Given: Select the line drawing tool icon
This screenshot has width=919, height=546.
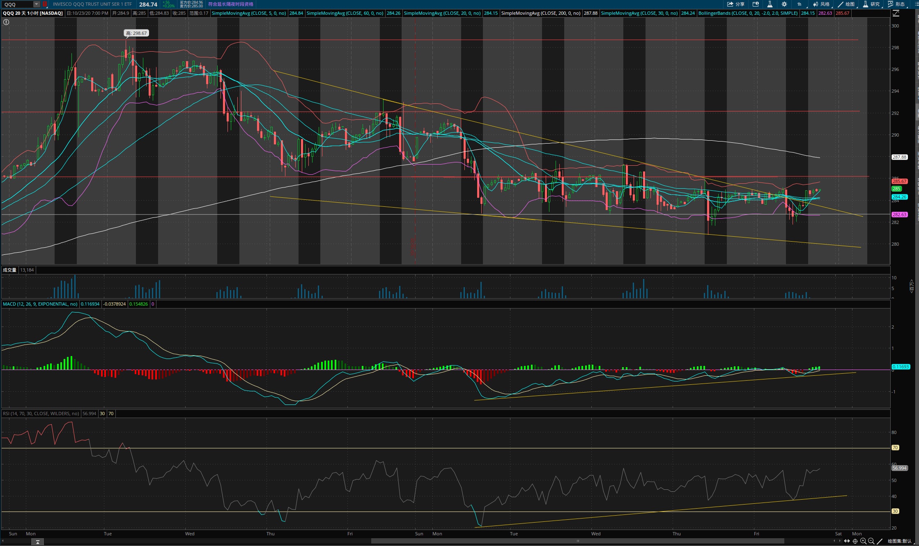Looking at the screenshot, I should pyautogui.click(x=880, y=541).
